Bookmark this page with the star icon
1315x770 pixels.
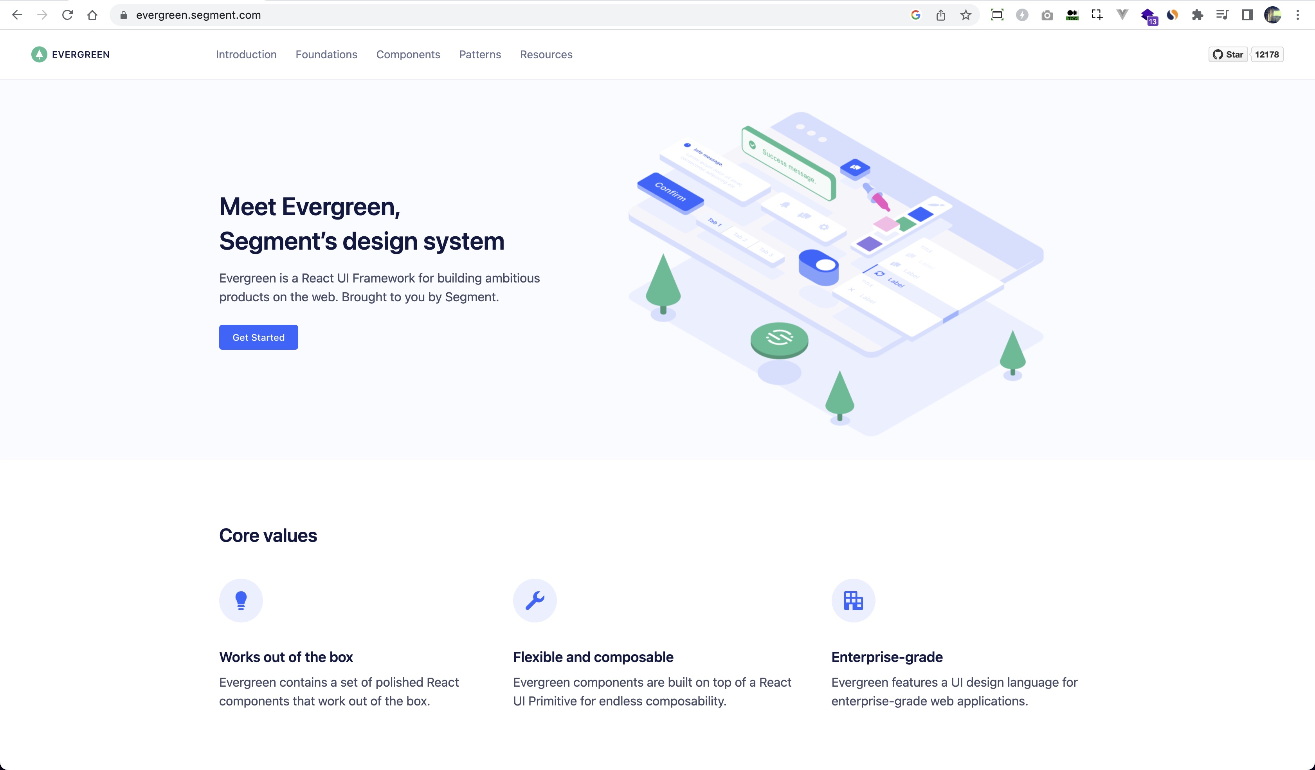966,15
